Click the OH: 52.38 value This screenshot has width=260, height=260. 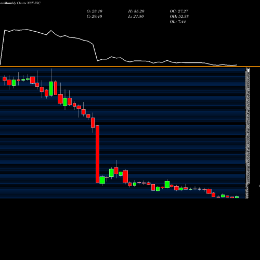(179, 17)
